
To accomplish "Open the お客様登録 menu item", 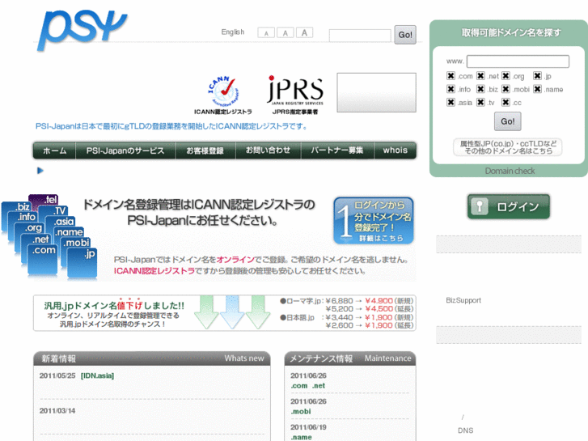I will (205, 151).
